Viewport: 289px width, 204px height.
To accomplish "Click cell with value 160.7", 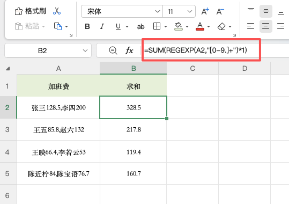I will pyautogui.click(x=134, y=173).
